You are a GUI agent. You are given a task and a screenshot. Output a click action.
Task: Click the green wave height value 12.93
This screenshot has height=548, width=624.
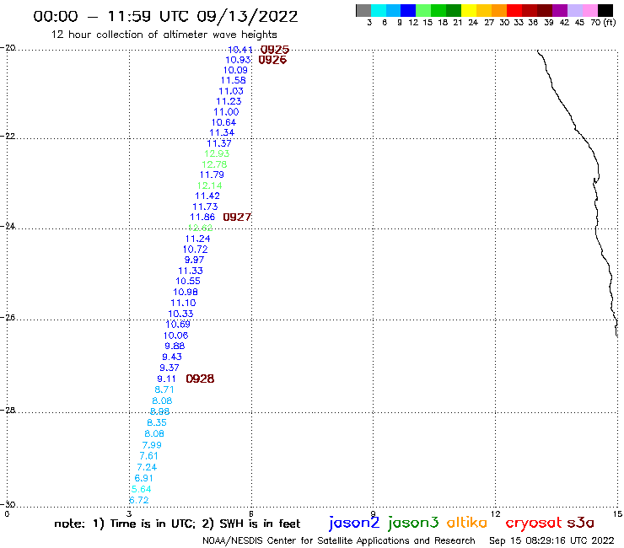point(217,153)
